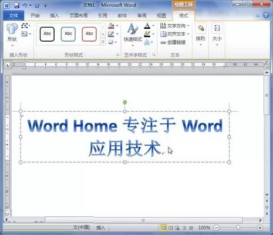The width and height of the screenshot is (273, 235).
Task: Apply the red outline Abc shape style
Action: (x=89, y=34)
